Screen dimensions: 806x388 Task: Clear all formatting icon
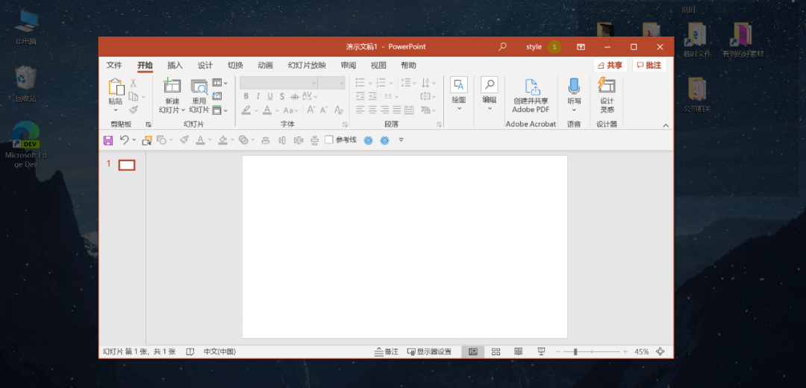[x=339, y=110]
